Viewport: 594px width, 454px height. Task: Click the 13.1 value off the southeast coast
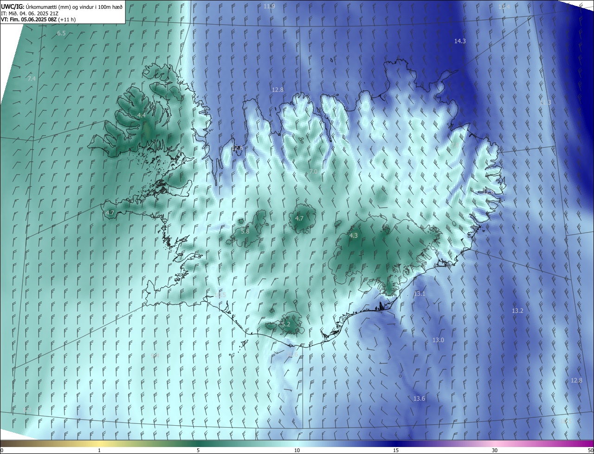point(420,294)
